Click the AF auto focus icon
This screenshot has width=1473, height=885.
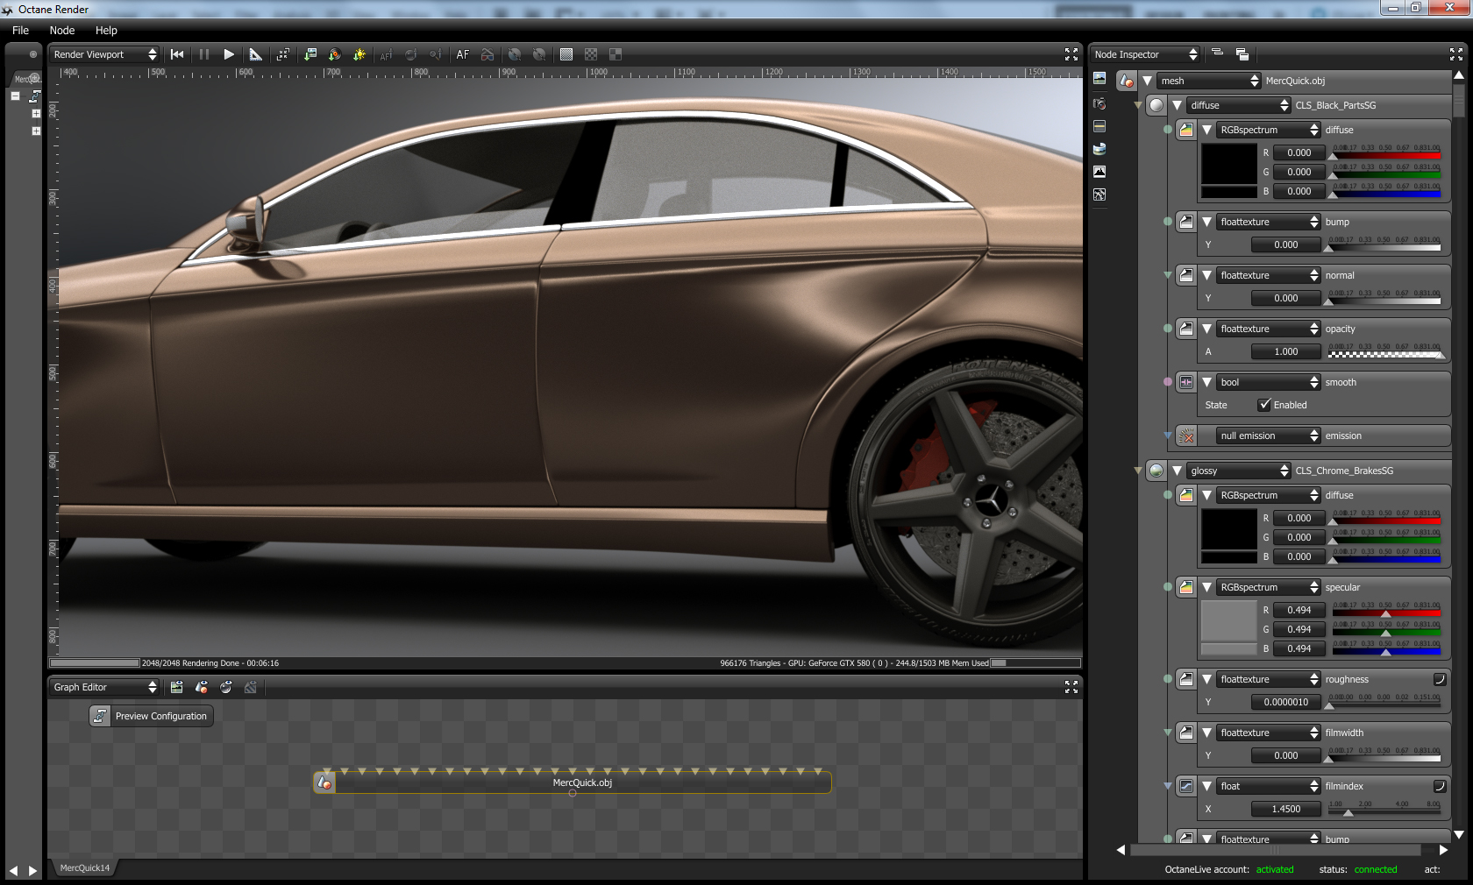[x=463, y=54]
